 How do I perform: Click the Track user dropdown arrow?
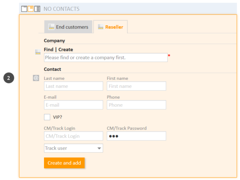[x=99, y=148]
